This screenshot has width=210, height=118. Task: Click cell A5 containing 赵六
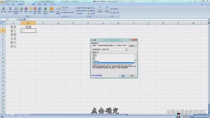[x=13, y=42]
